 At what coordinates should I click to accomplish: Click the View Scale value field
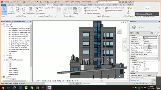click(x=150, y=37)
